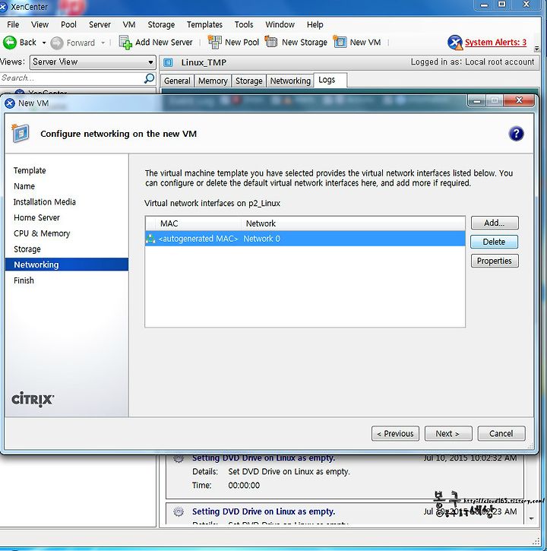Click into the Search field
The width and height of the screenshot is (547, 551).
(72, 78)
